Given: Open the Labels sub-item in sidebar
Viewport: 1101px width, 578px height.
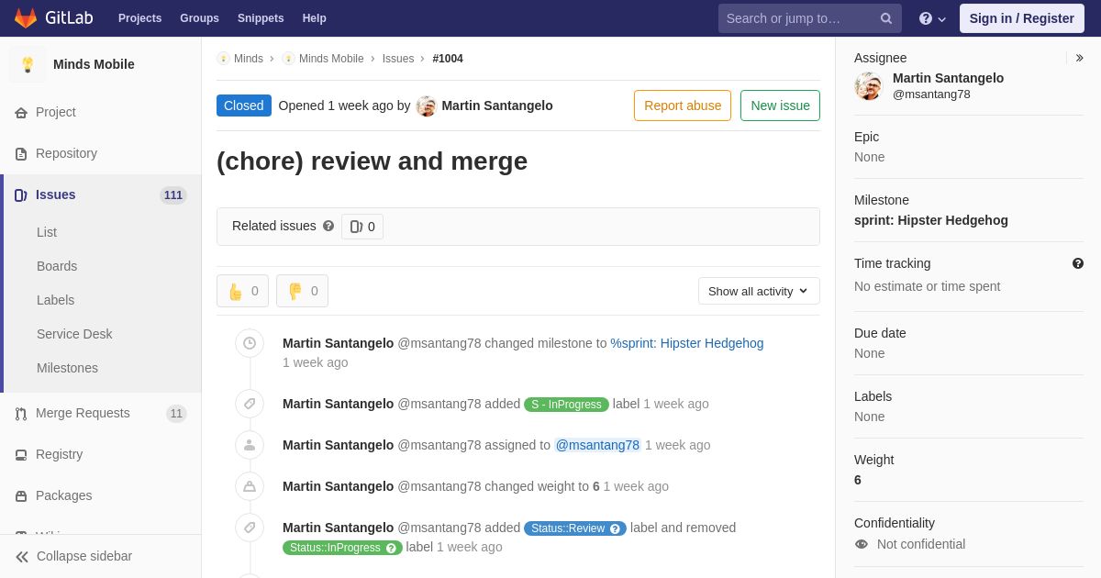Looking at the screenshot, I should [x=56, y=300].
